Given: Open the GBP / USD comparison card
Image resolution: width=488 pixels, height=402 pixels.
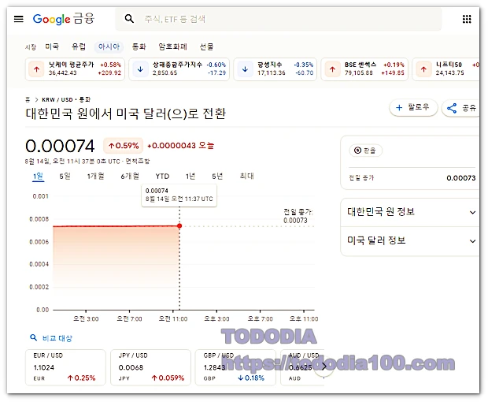Looking at the screenshot, I should click(235, 367).
